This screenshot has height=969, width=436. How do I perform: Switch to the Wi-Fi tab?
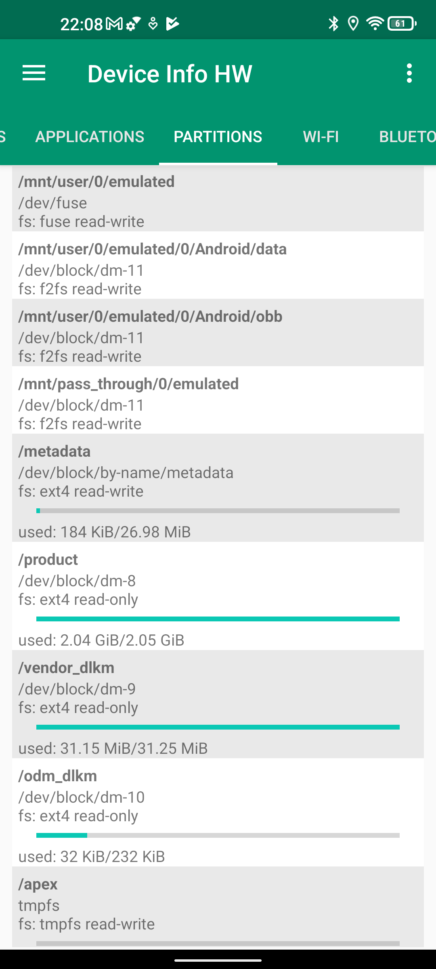321,137
